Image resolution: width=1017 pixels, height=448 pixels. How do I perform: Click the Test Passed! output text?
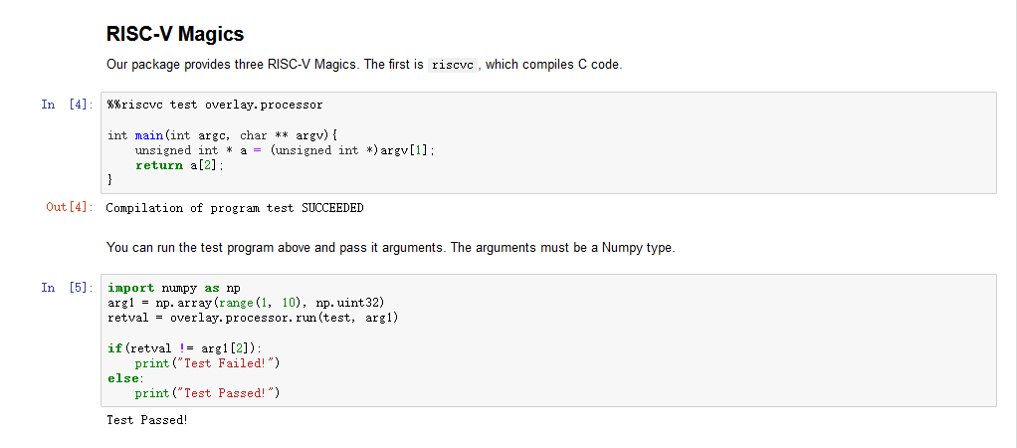pyautogui.click(x=147, y=420)
